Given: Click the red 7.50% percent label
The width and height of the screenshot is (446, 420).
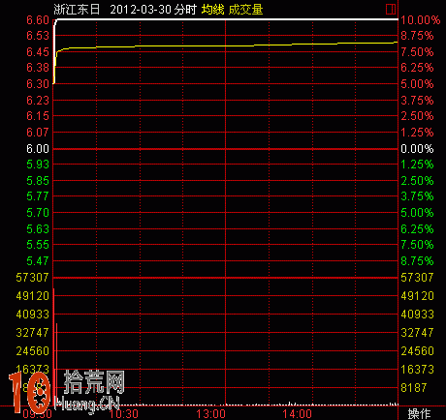Looking at the screenshot, I should [417, 51].
